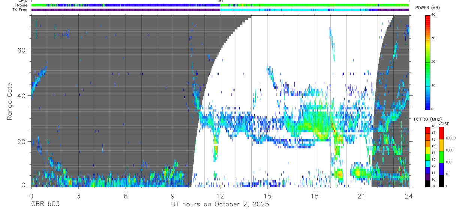Viewport: 460px width, 212px height.
Task: Click the TX FRQ color scale bar
Action: tap(428, 156)
